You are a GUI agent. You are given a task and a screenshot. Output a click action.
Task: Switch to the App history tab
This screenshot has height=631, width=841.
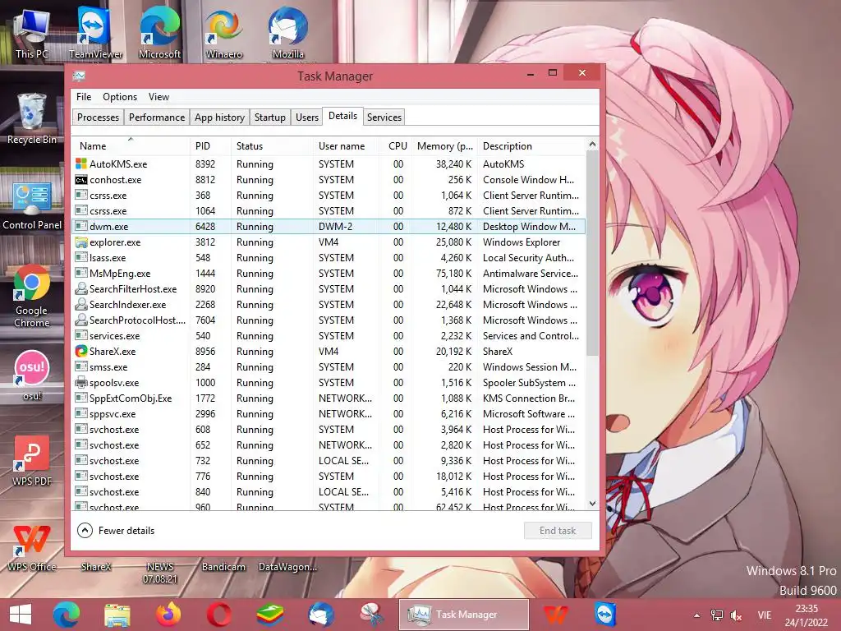(x=219, y=117)
